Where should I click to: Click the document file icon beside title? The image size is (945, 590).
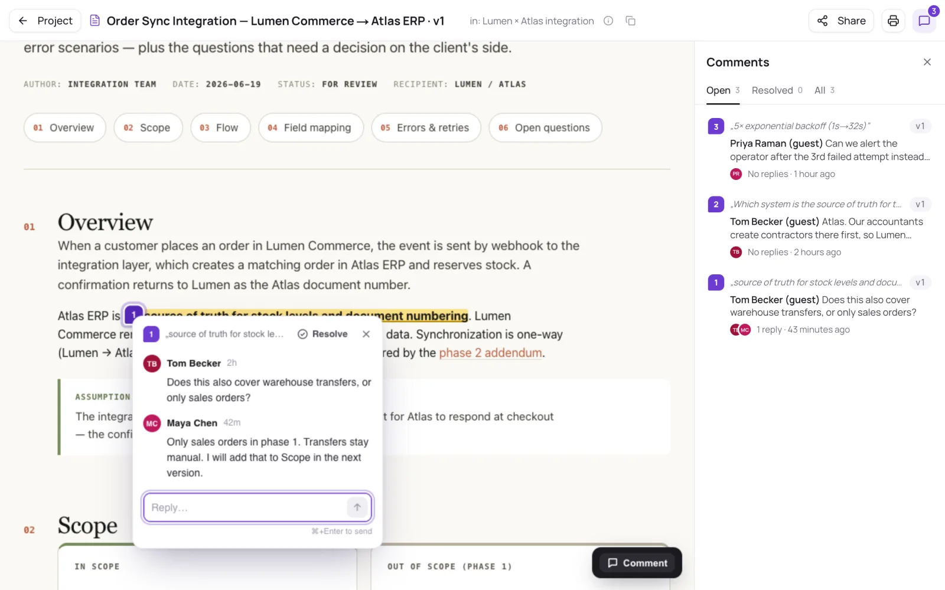coord(94,21)
